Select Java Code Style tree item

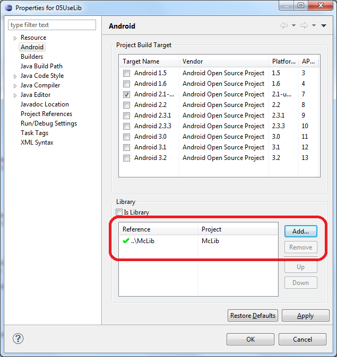coord(42,76)
